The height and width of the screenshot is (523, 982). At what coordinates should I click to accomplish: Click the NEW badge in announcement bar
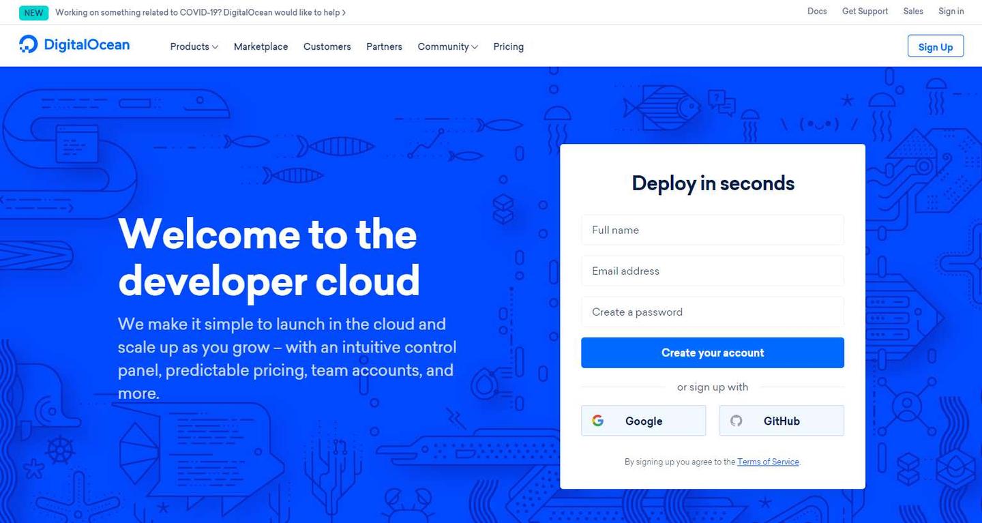click(x=33, y=12)
